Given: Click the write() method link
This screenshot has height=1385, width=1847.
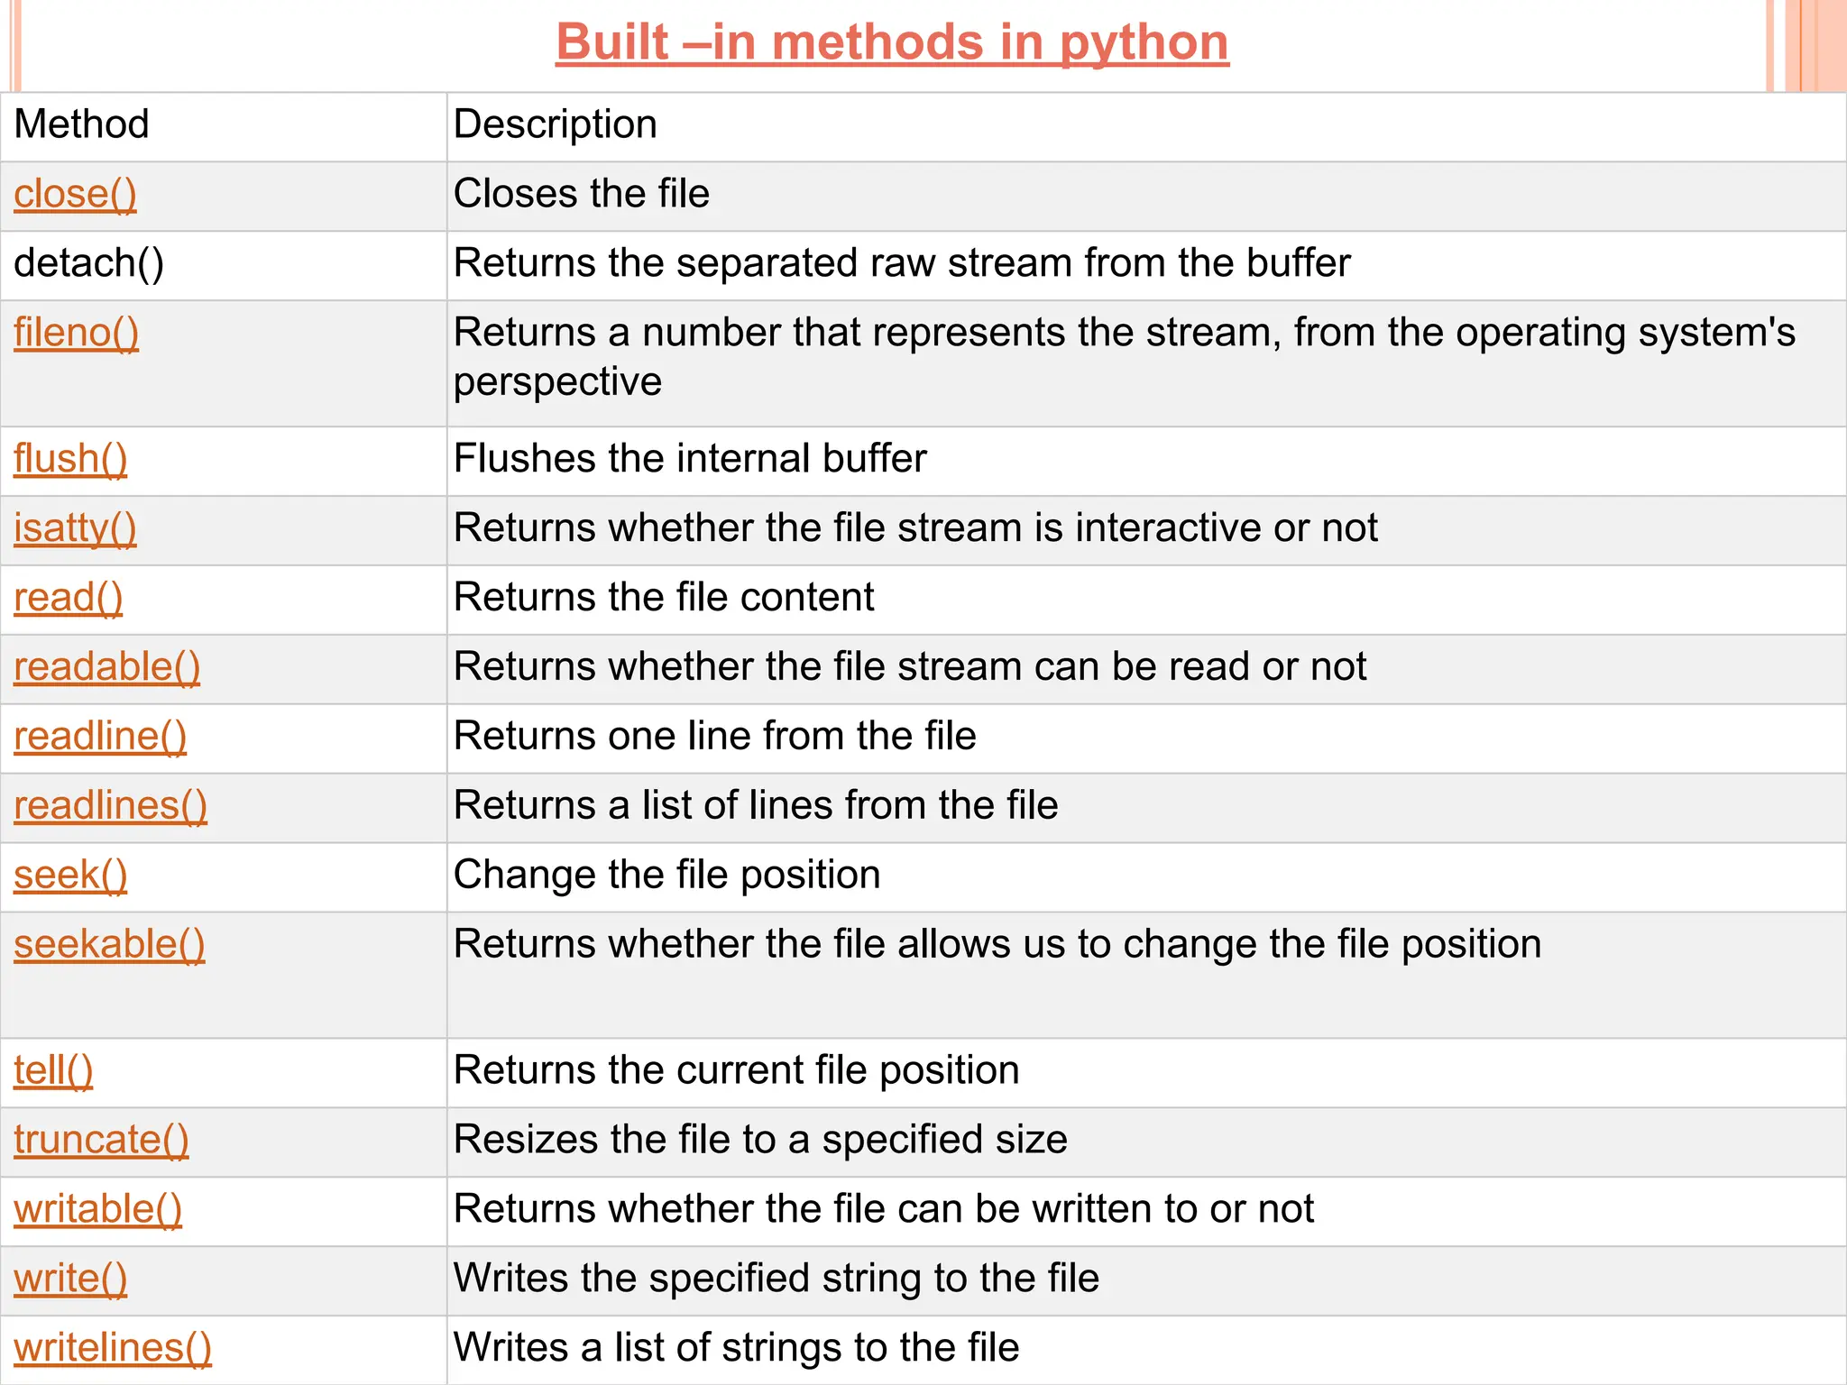Looking at the screenshot, I should pos(70,1280).
